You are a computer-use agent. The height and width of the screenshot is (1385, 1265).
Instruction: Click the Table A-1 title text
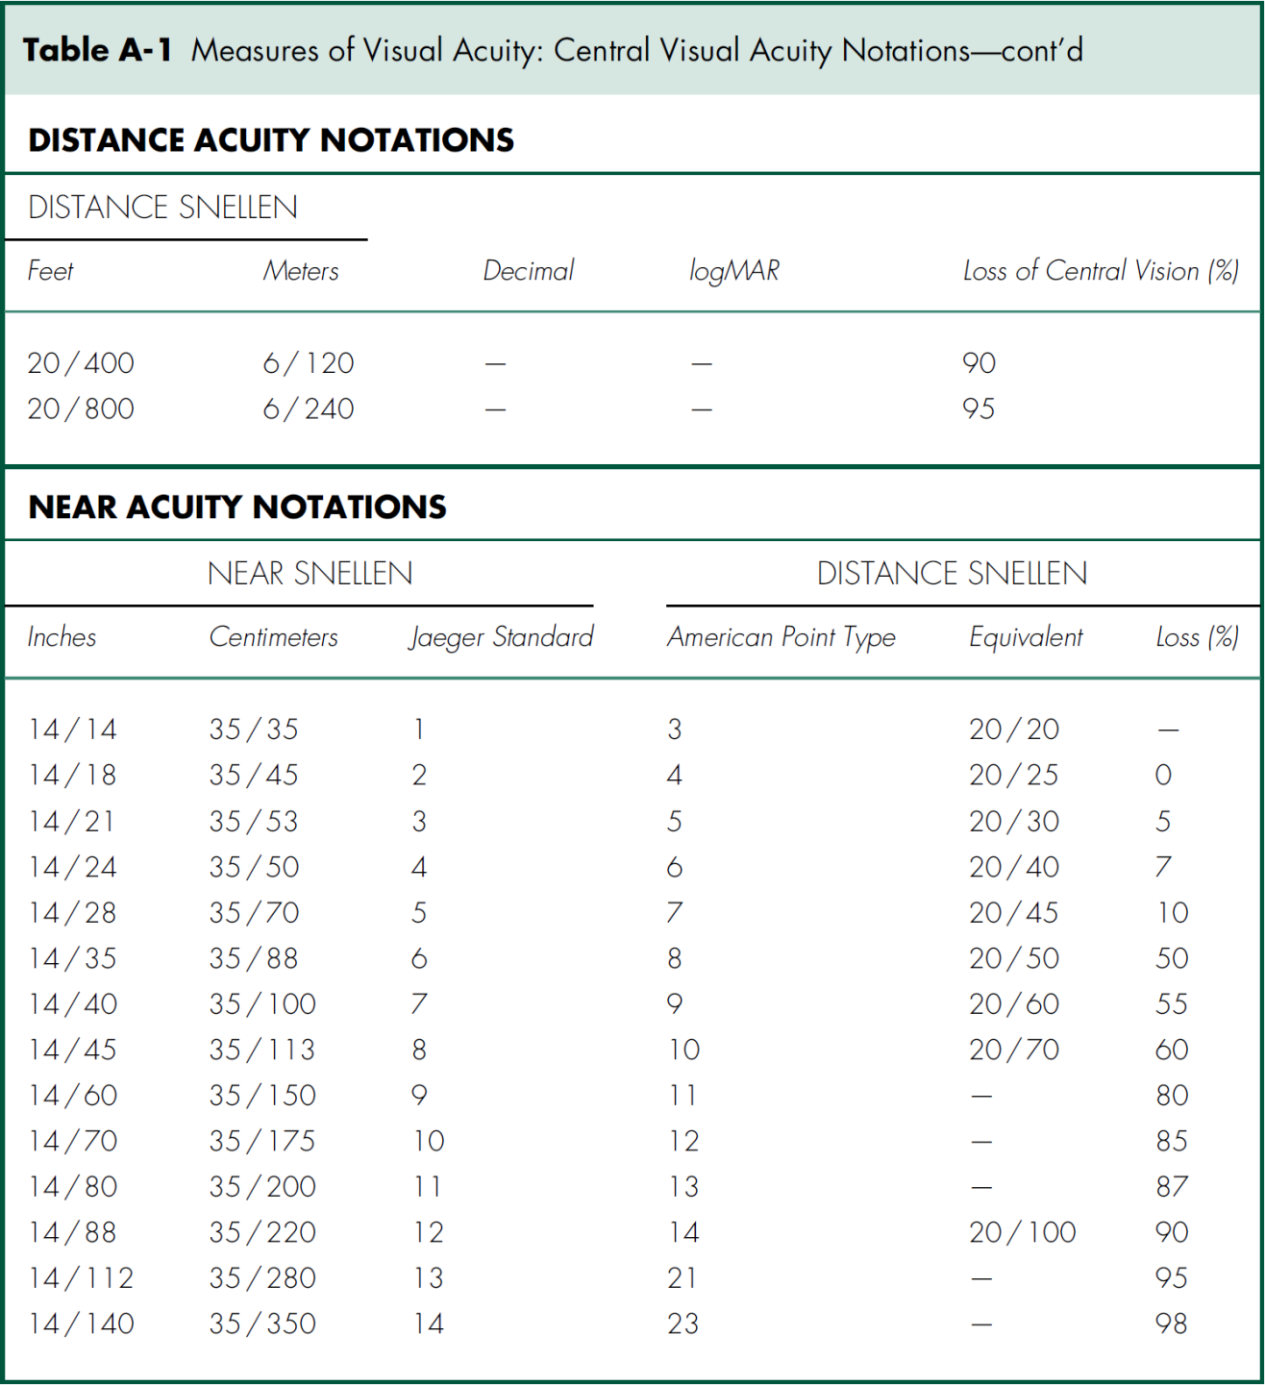pyautogui.click(x=552, y=50)
